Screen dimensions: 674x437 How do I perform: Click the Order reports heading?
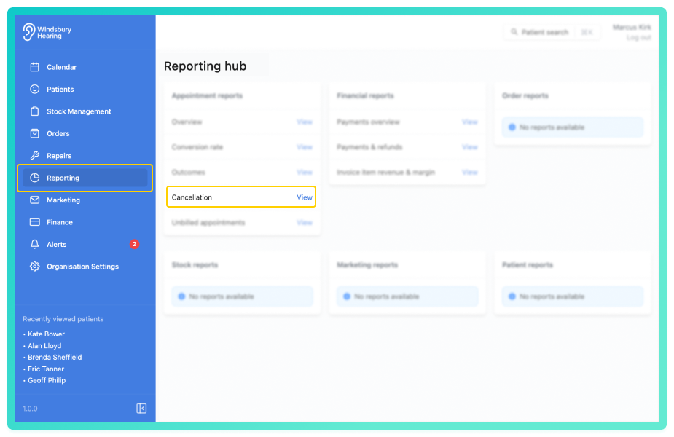[x=525, y=95]
